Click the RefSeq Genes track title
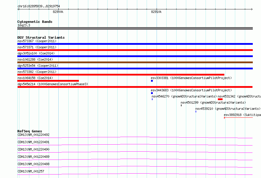Viewport: 261px width, 178px height. (30, 131)
